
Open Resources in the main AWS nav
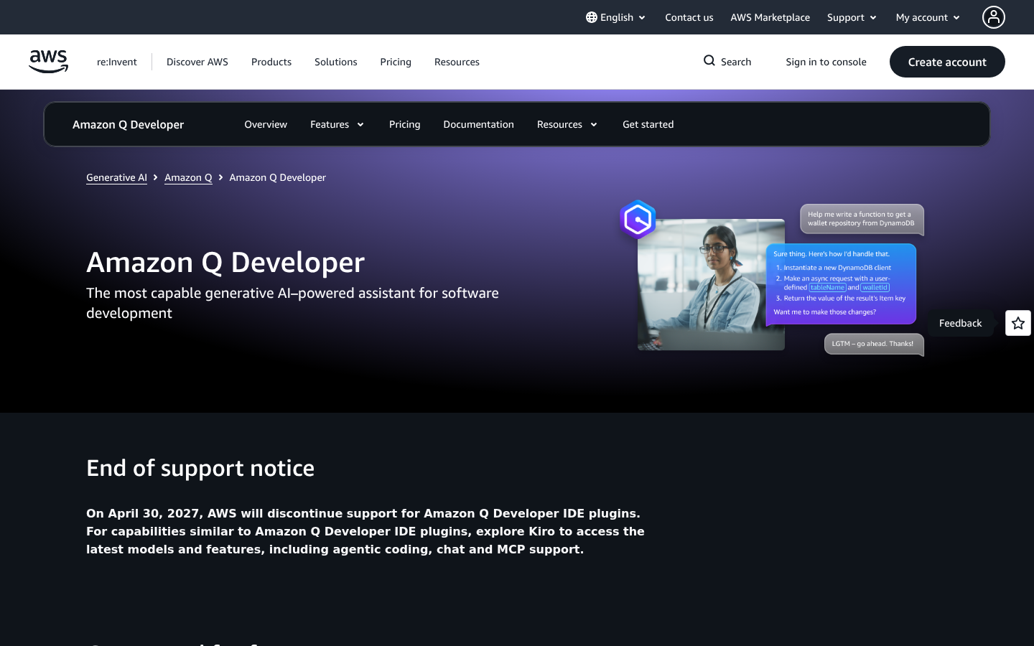457,62
